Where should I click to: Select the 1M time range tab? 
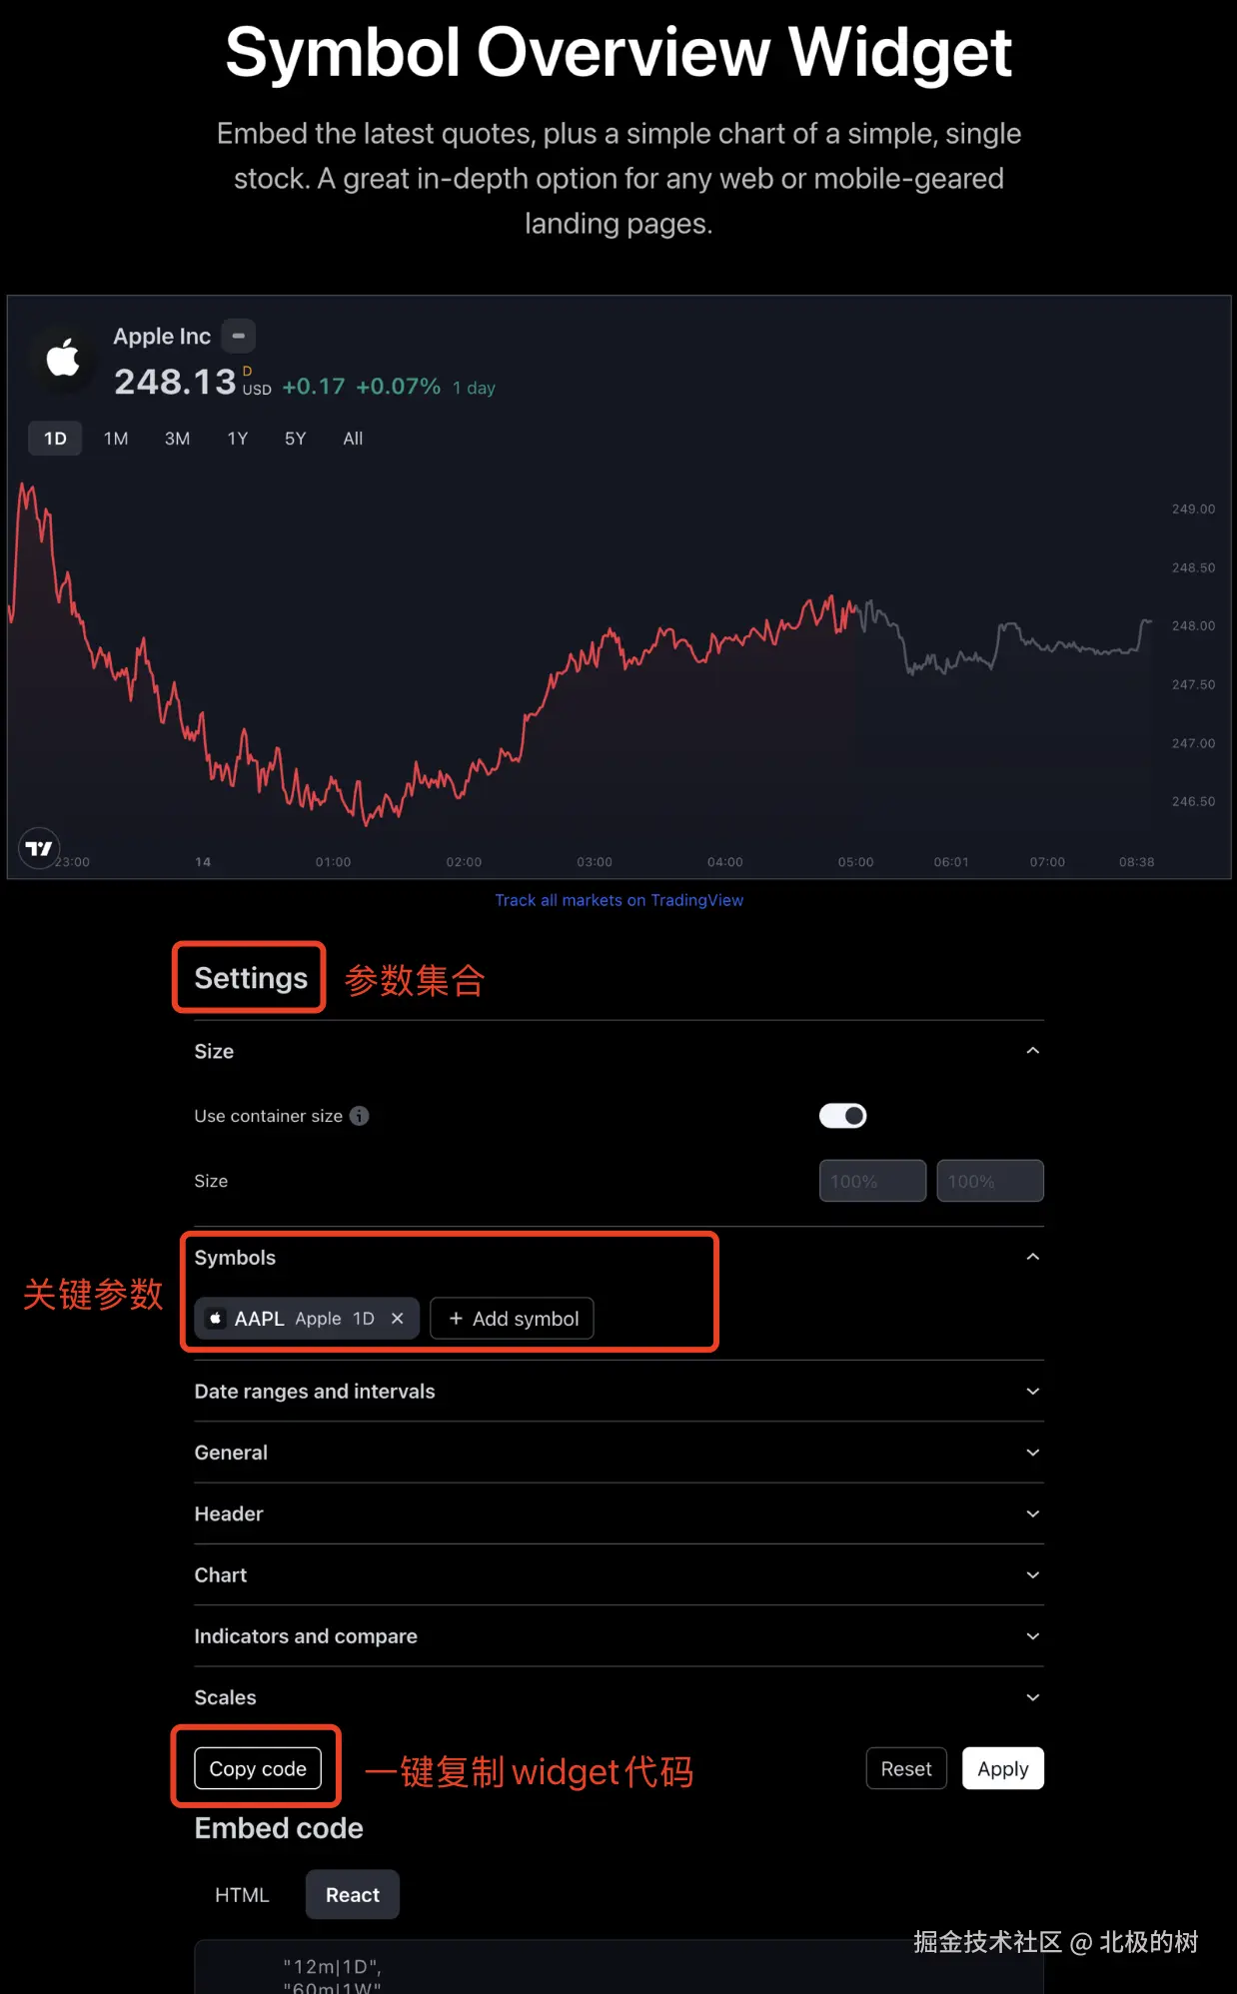[116, 439]
